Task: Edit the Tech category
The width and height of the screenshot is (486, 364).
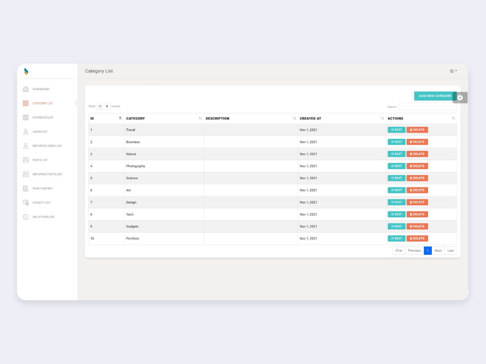Action: [x=396, y=215]
